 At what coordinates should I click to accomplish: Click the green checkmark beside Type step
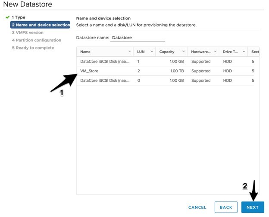(7, 17)
